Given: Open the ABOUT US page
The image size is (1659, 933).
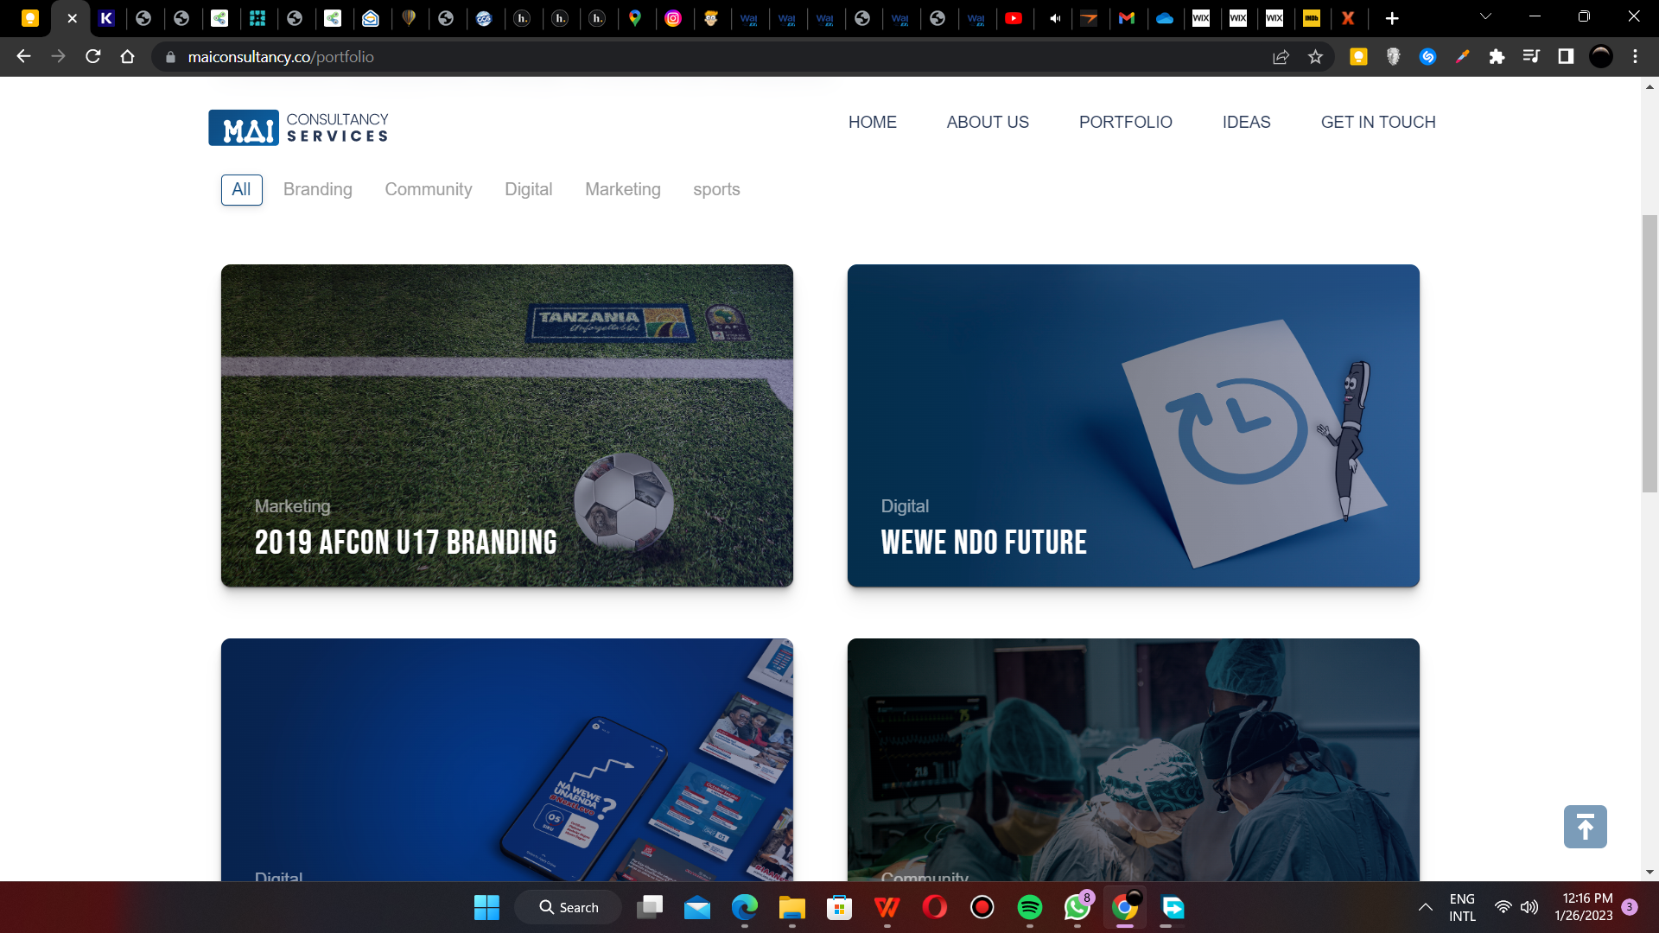Looking at the screenshot, I should (988, 122).
